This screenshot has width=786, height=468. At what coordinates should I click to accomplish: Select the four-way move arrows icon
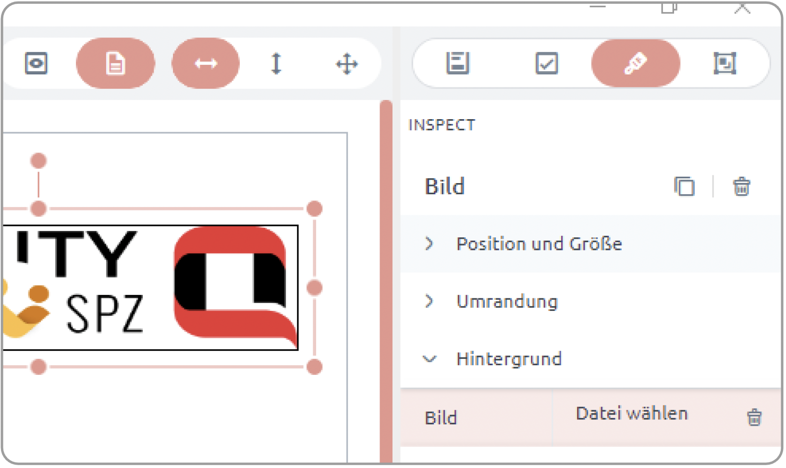pyautogui.click(x=347, y=63)
